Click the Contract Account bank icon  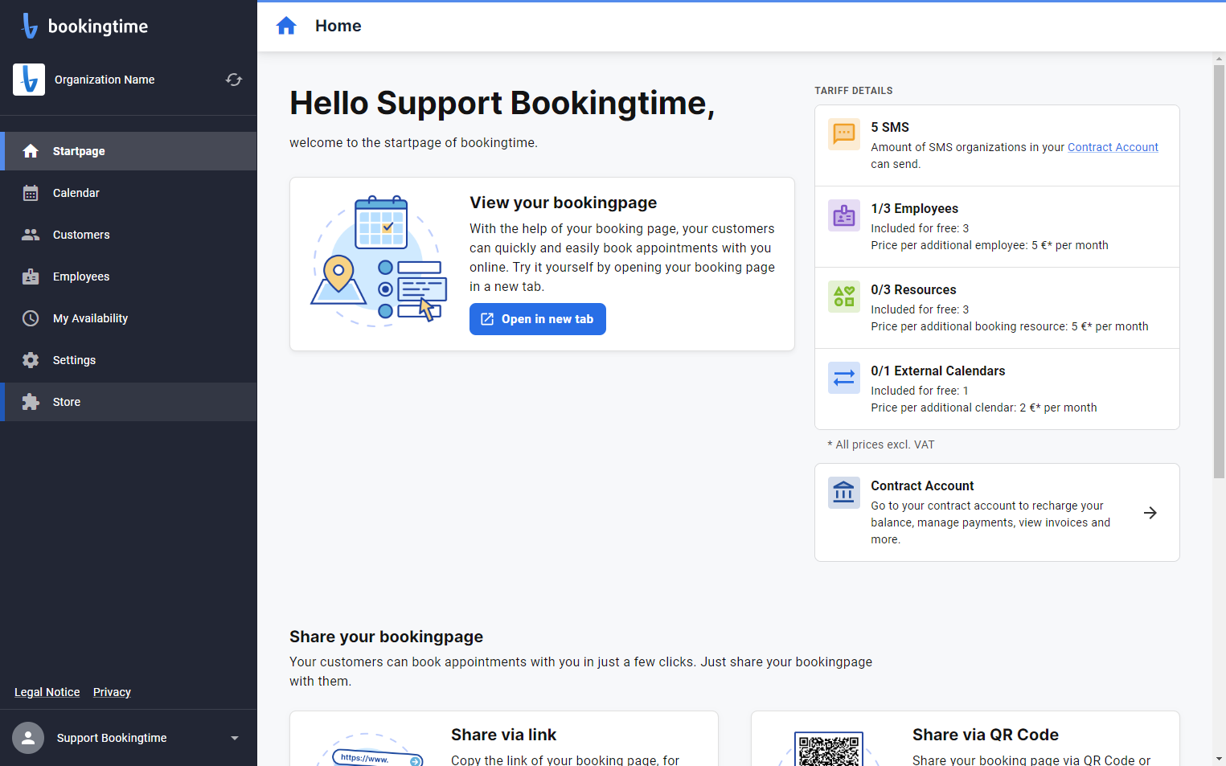[x=844, y=493]
